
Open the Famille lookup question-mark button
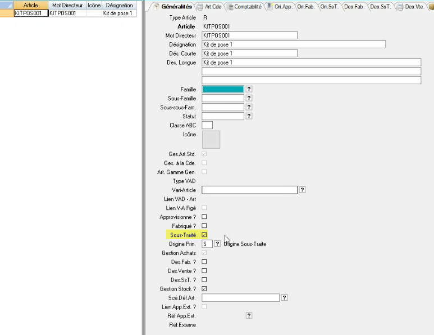[249, 89]
